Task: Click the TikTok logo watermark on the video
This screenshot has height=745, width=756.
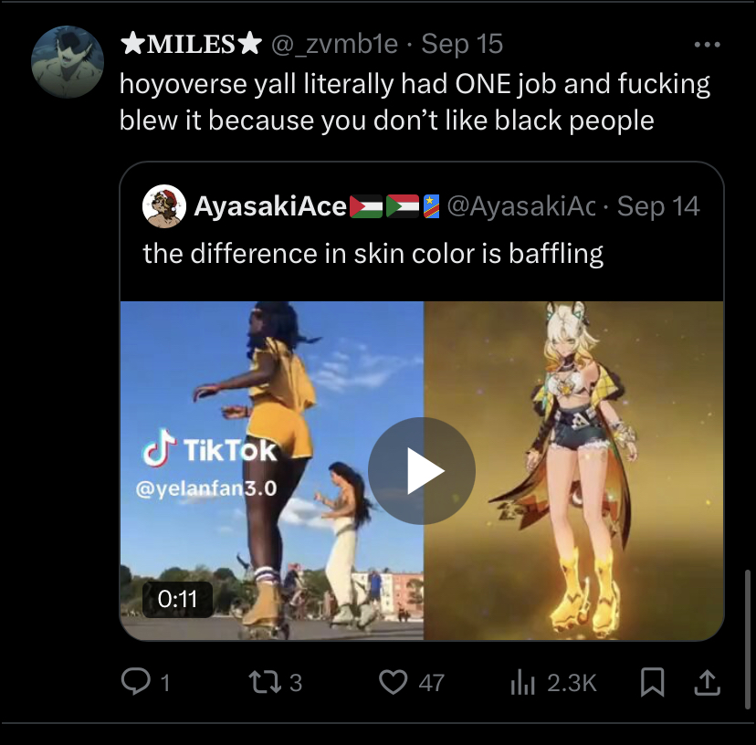Action: 209,449
